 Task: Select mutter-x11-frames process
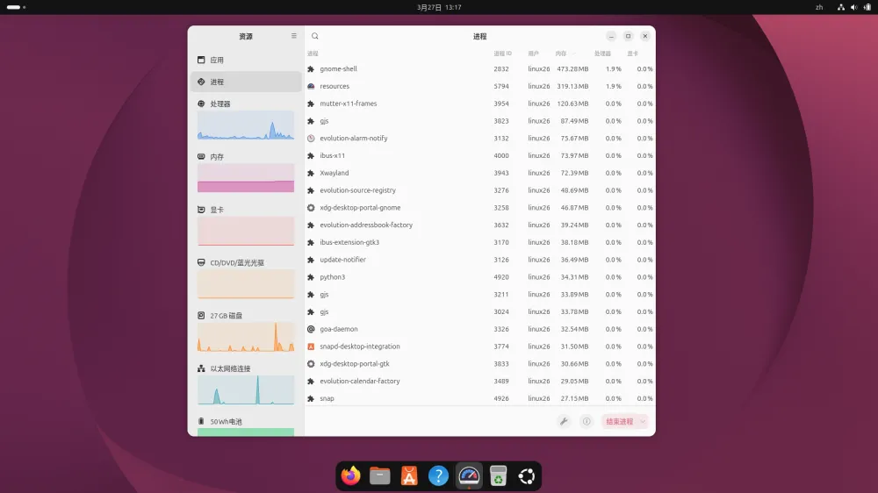[x=480, y=104]
